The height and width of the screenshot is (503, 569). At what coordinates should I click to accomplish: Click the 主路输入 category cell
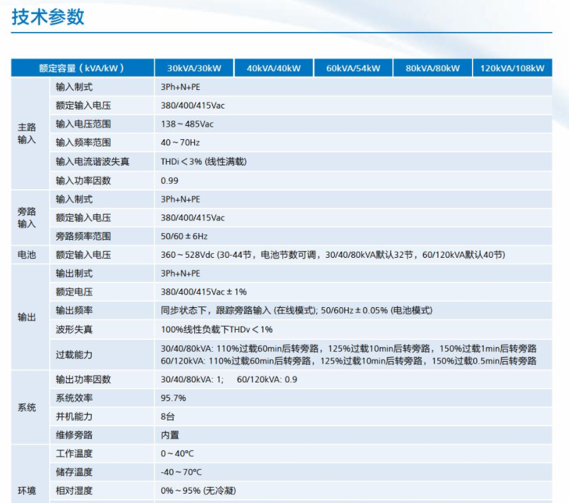coord(27,133)
